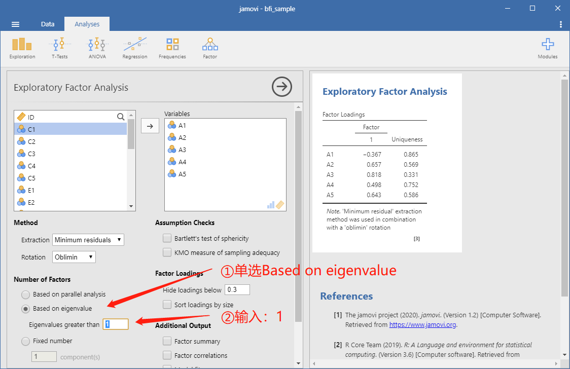Open the three-dot options menu
570x369 pixels.
(x=560, y=24)
